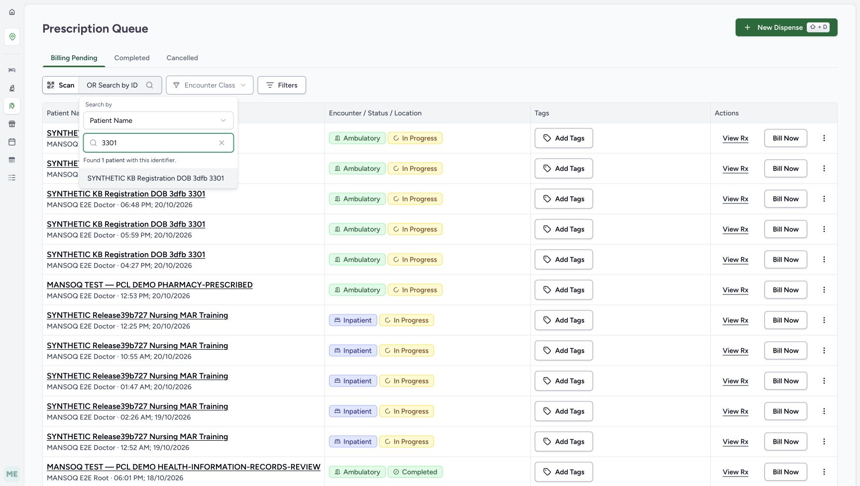Open MANSOQ TEST PCL DEMO PHARMACY-PRESCRIBED link
This screenshot has width=860, height=486.
[x=150, y=285]
